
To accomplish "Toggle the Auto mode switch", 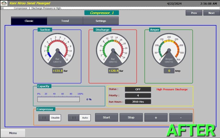I will pyautogui.click(x=79, y=118).
